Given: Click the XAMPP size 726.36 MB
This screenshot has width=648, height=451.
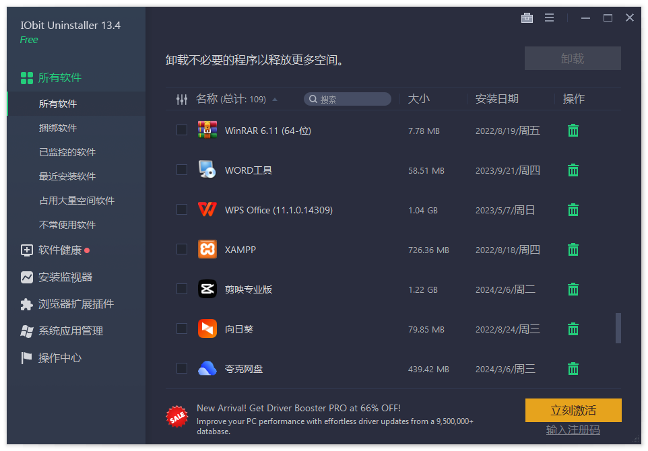Looking at the screenshot, I should [428, 250].
